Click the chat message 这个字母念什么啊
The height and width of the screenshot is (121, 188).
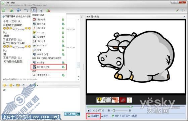point(14,43)
